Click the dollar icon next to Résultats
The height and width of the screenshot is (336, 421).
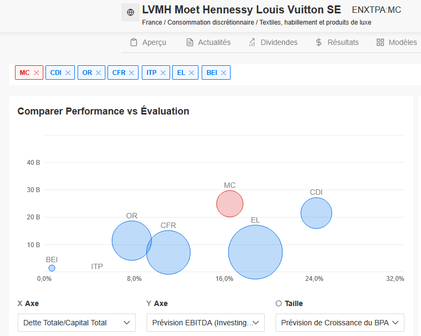click(319, 42)
